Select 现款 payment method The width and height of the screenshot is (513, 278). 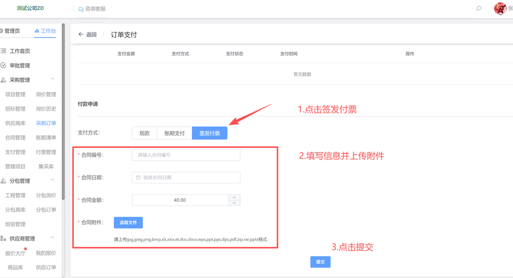click(x=145, y=133)
